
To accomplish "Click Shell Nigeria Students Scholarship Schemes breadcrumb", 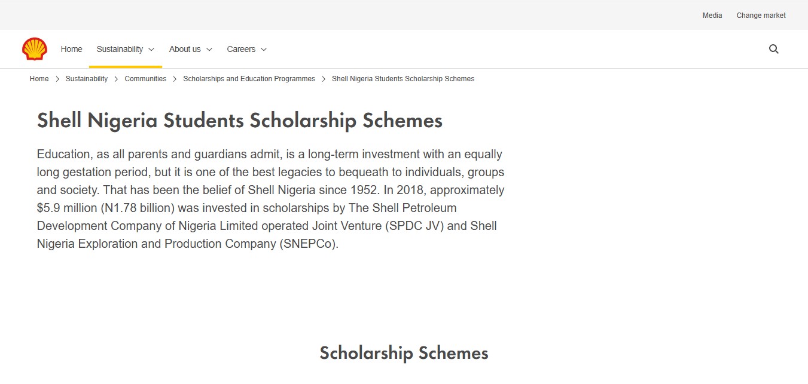I will pos(403,79).
